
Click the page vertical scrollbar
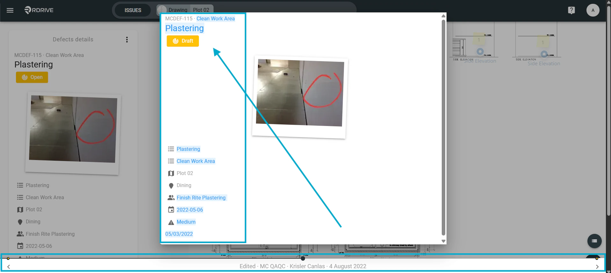point(608,111)
